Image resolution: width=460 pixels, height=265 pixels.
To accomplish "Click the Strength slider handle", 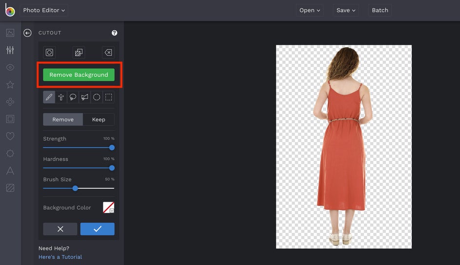I will point(112,148).
